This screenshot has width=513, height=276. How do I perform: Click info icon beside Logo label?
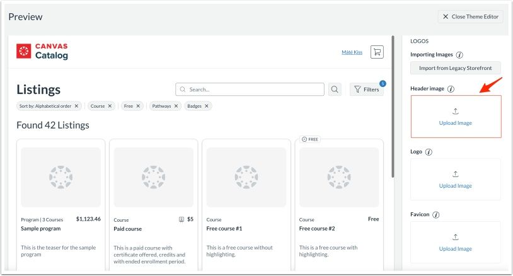[x=429, y=152]
